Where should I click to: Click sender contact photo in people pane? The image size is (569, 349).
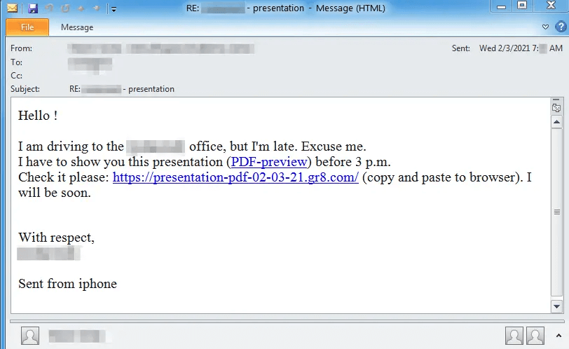tap(29, 336)
